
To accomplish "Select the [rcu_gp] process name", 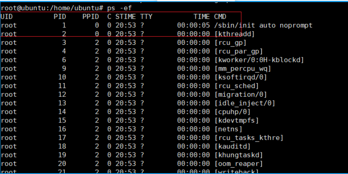I will coord(230,42).
